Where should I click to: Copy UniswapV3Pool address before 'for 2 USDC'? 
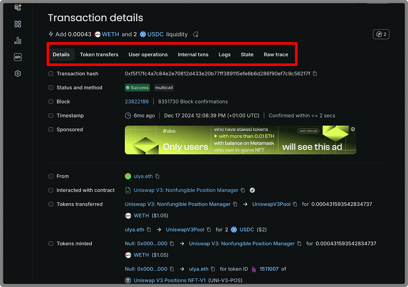208,230
